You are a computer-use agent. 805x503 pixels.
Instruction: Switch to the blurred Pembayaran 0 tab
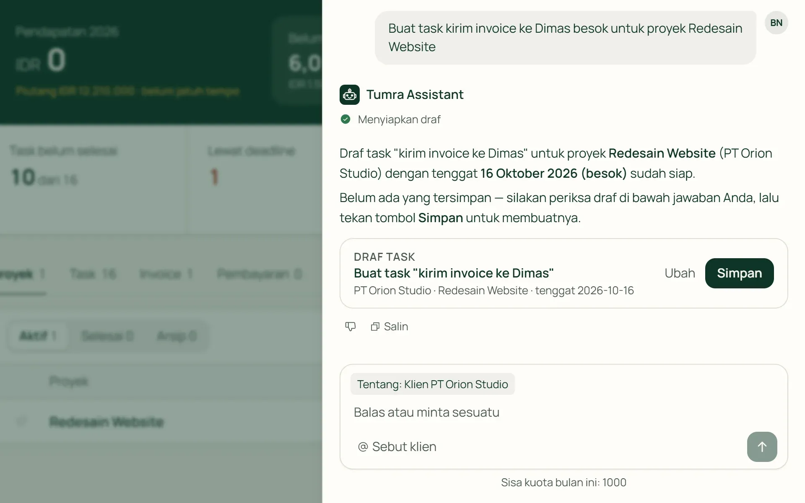pyautogui.click(x=260, y=274)
